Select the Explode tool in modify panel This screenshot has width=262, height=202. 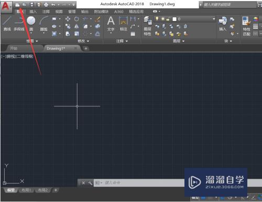coord(97,26)
